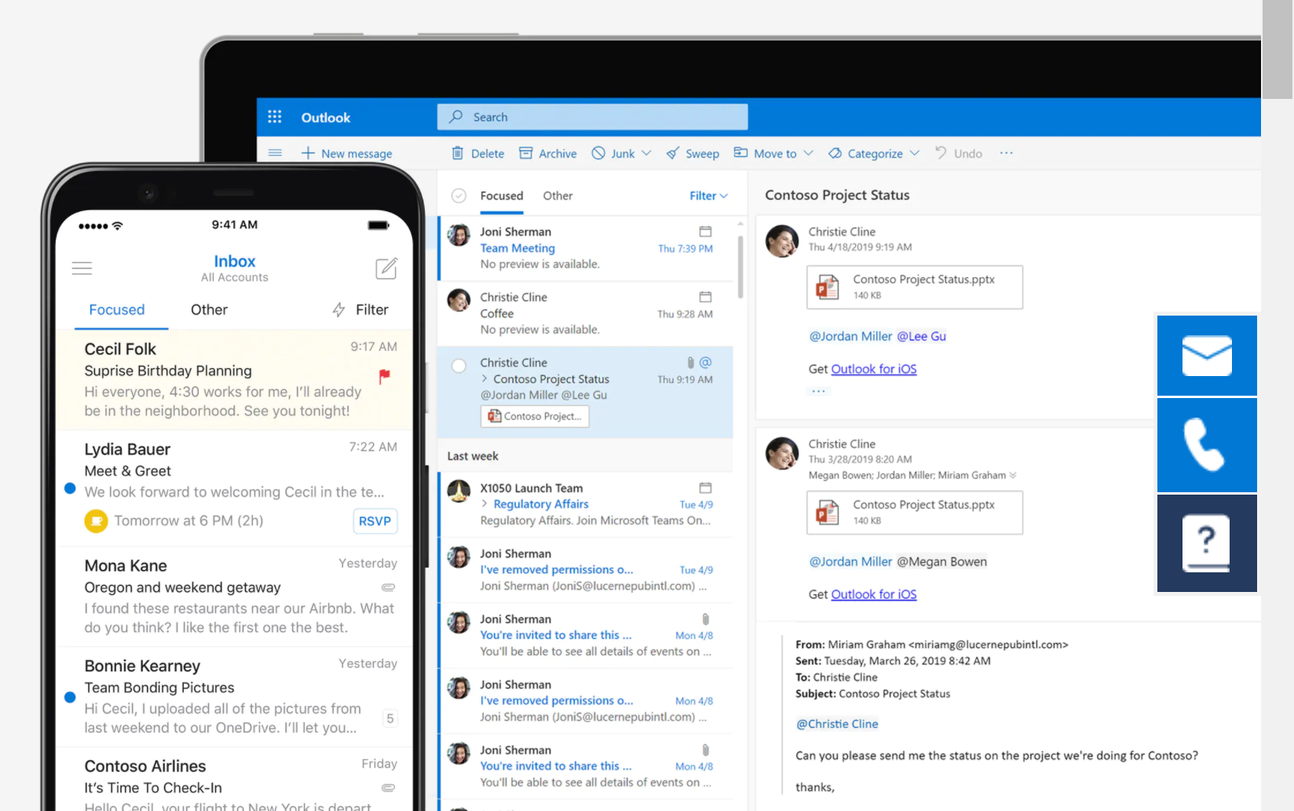Click paperclip on Mon 4/8 first invite email
This screenshot has height=811, width=1294.
[x=705, y=619]
